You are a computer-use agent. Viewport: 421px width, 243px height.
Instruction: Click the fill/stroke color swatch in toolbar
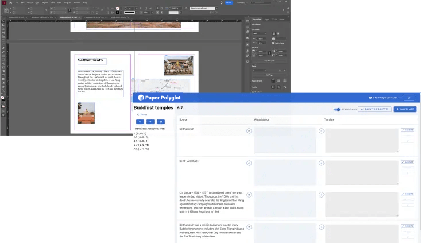coord(3,98)
